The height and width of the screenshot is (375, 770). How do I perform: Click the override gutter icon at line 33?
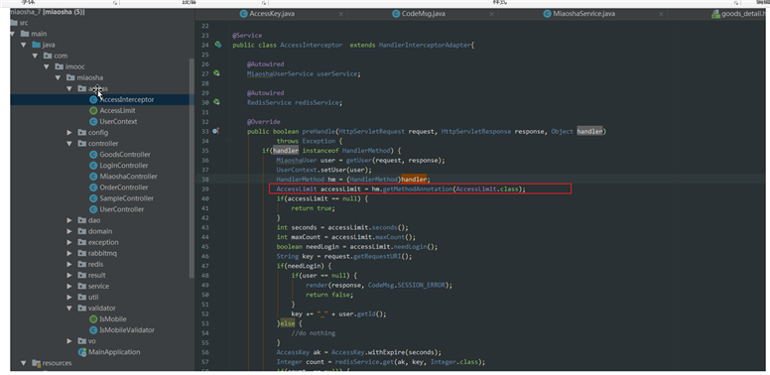[216, 131]
